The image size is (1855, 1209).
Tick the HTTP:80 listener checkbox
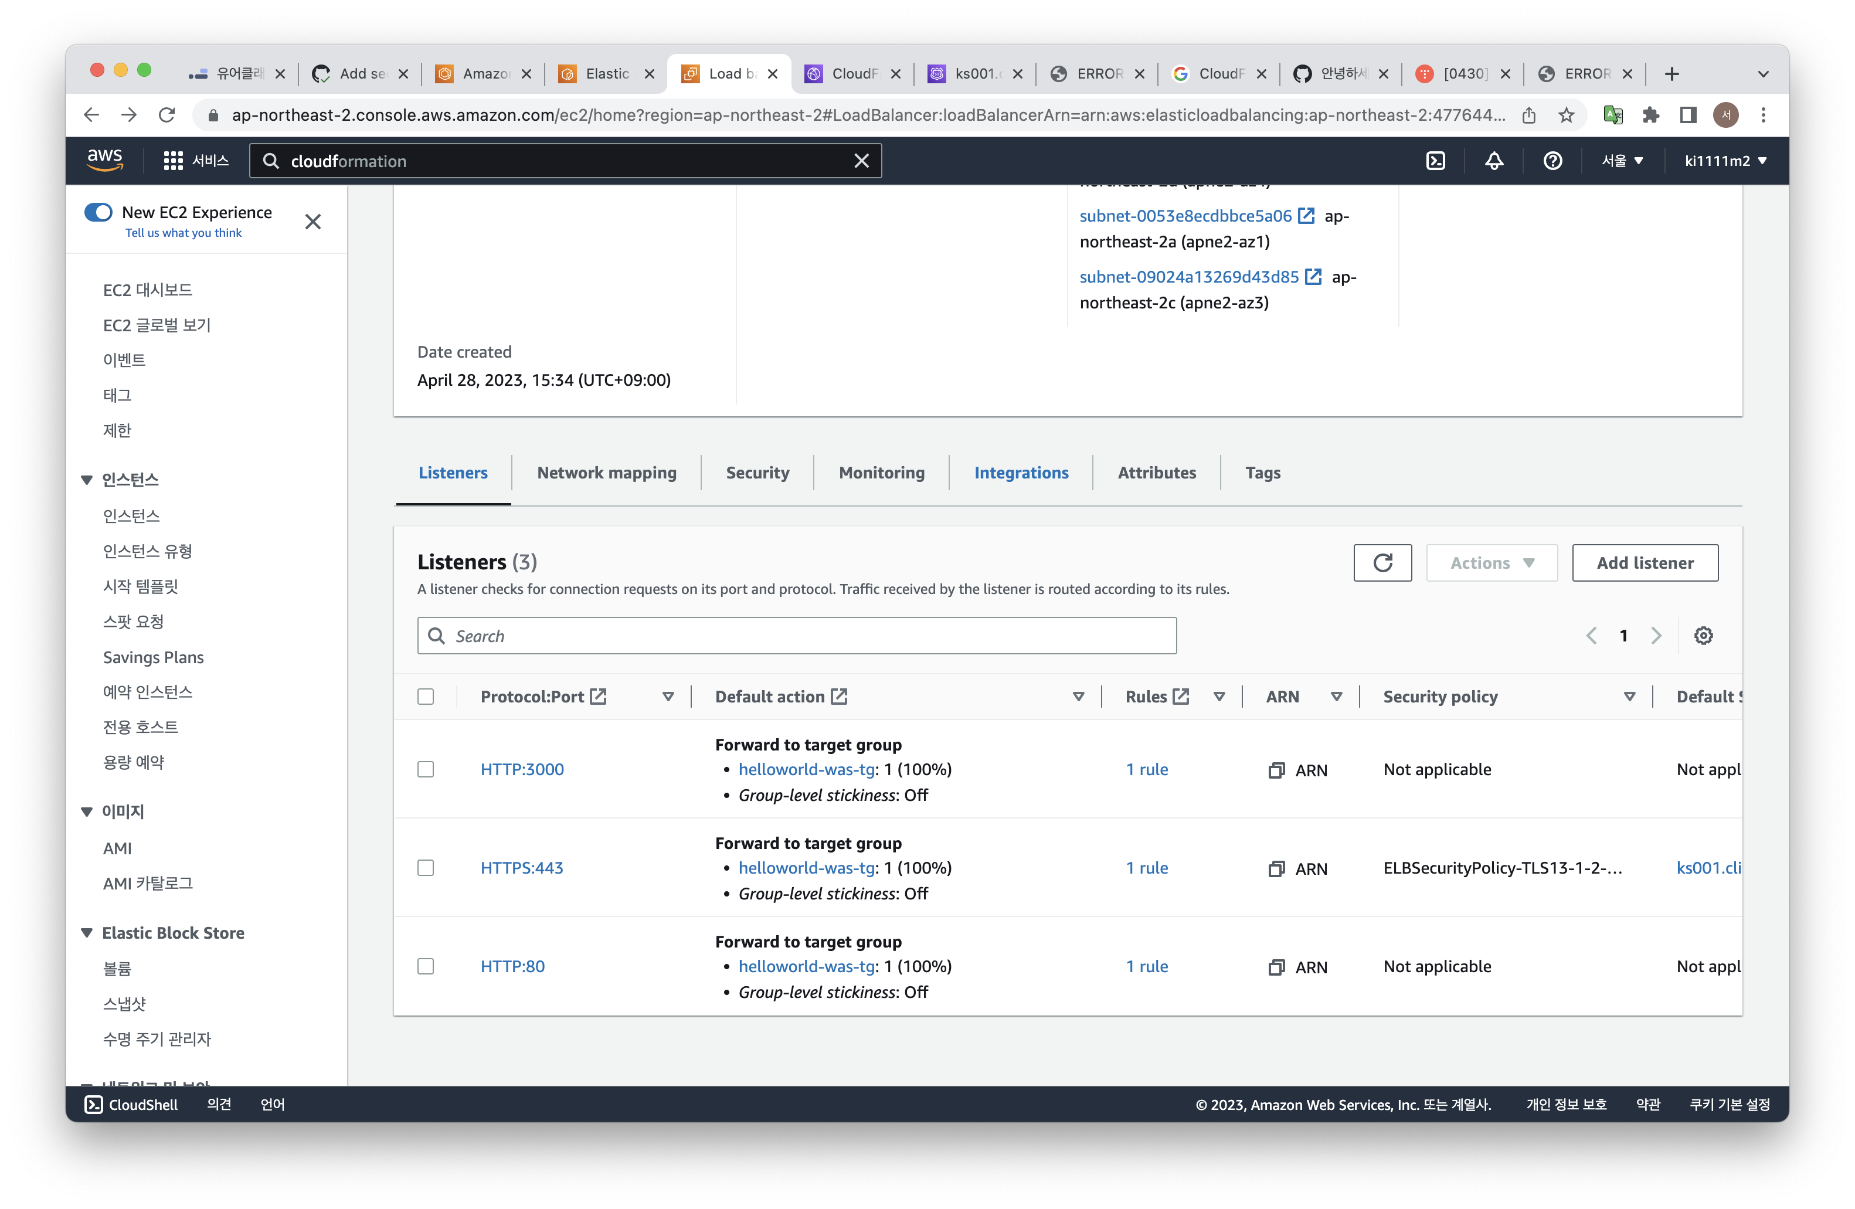[426, 966]
